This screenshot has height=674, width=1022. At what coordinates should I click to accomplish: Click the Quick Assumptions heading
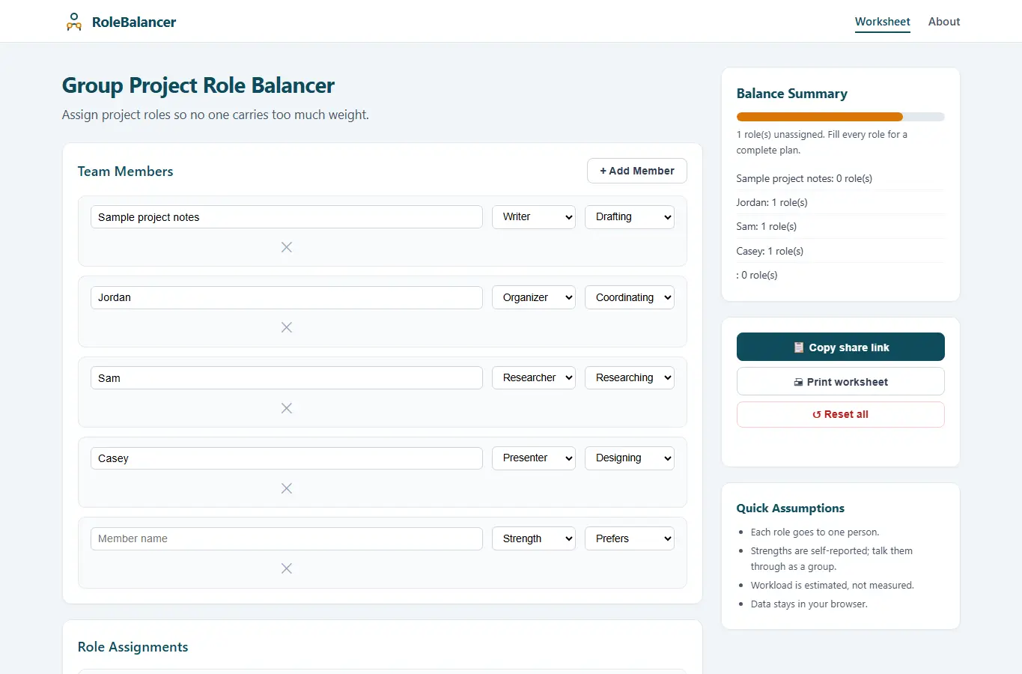pos(791,508)
